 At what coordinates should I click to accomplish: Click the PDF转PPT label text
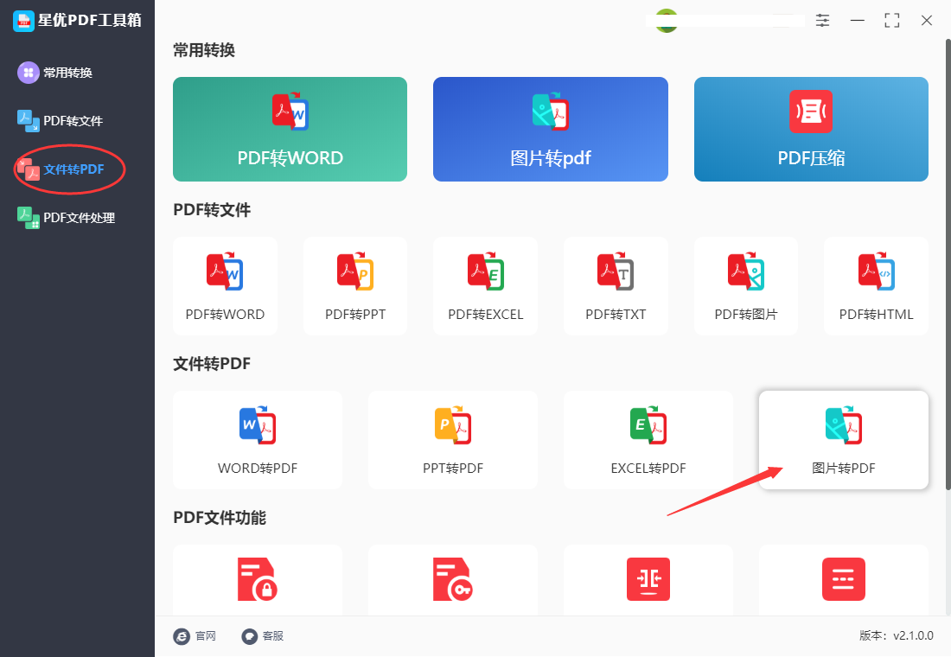click(x=355, y=315)
